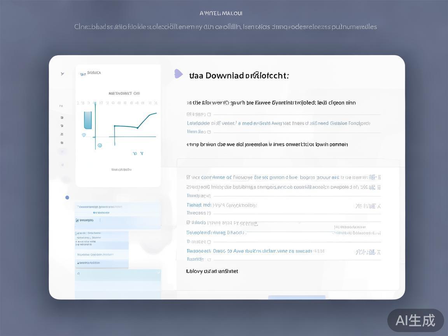448x336 pixels.
Task: Toggle the checkbox next to 'D onjitee' label
Action: click(x=209, y=242)
